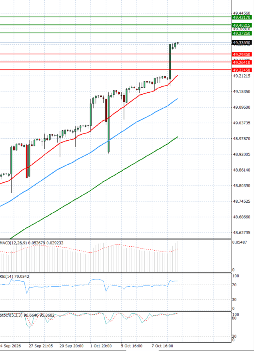Click price axis value 48.62795
The width and height of the screenshot is (254, 351).
coord(242,233)
